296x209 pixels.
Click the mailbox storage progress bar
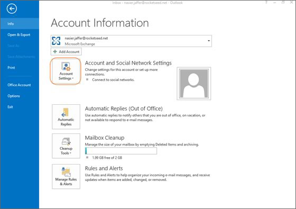(x=121, y=151)
